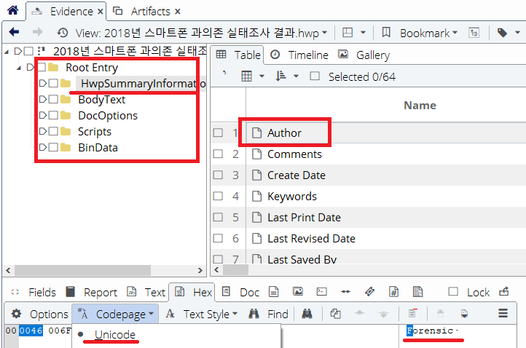Toggle the Lock checkbox
The image size is (526, 348).
pos(453,292)
